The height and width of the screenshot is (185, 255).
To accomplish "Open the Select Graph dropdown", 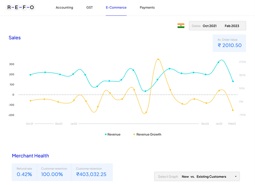I will [x=196, y=176].
